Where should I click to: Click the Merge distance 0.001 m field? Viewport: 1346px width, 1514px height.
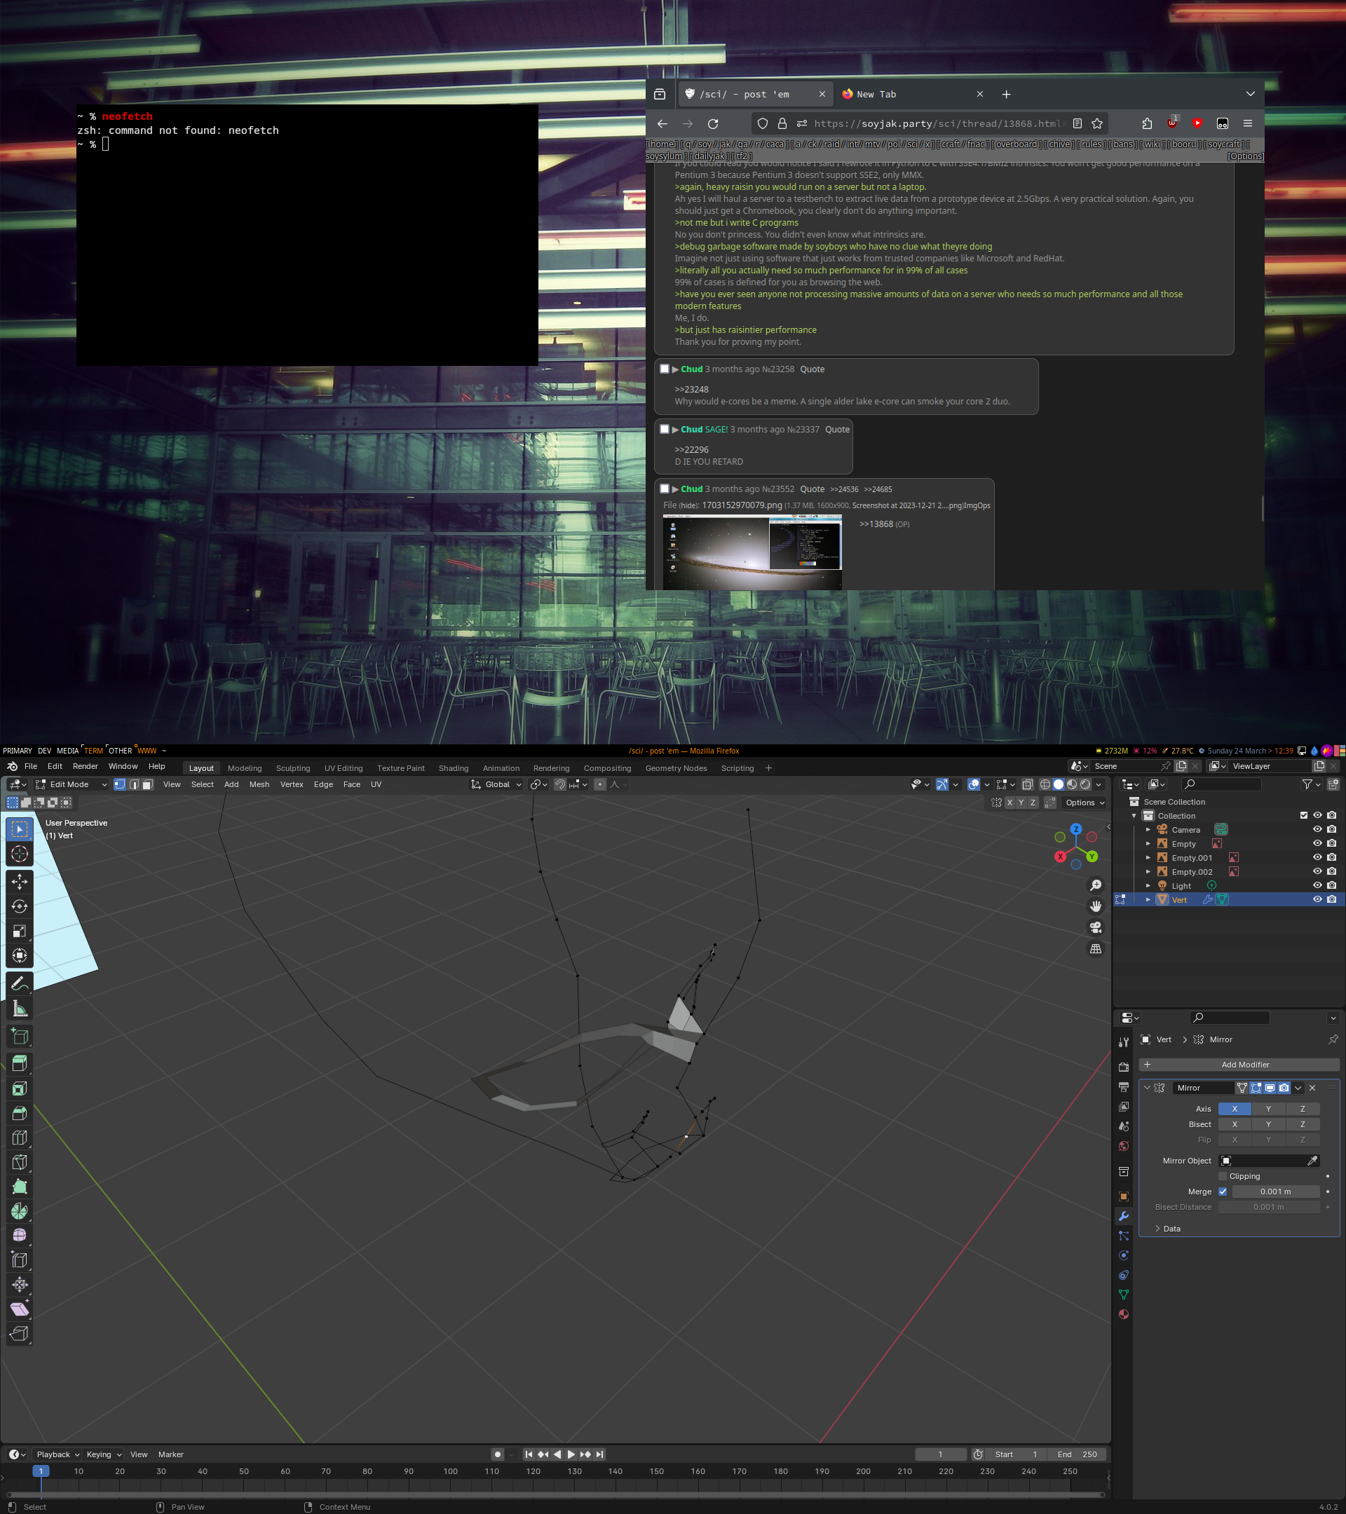tap(1276, 1192)
